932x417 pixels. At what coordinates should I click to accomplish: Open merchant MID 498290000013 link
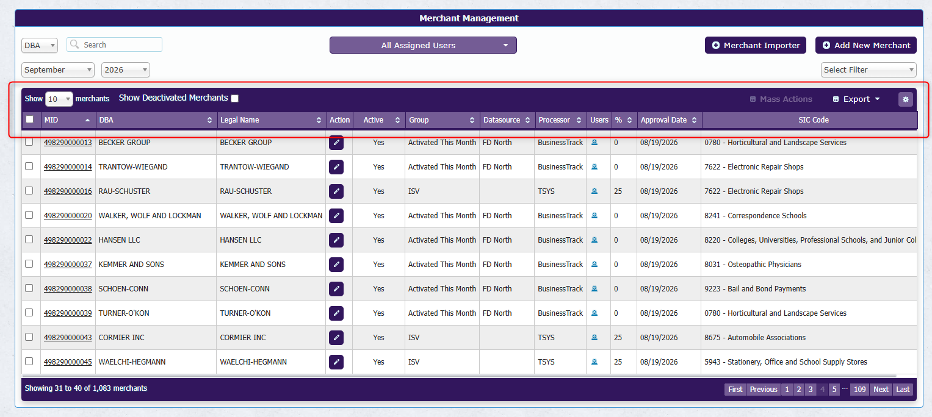click(68, 143)
